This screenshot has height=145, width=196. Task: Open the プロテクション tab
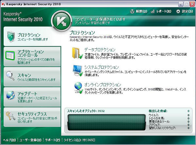click(x=32, y=36)
